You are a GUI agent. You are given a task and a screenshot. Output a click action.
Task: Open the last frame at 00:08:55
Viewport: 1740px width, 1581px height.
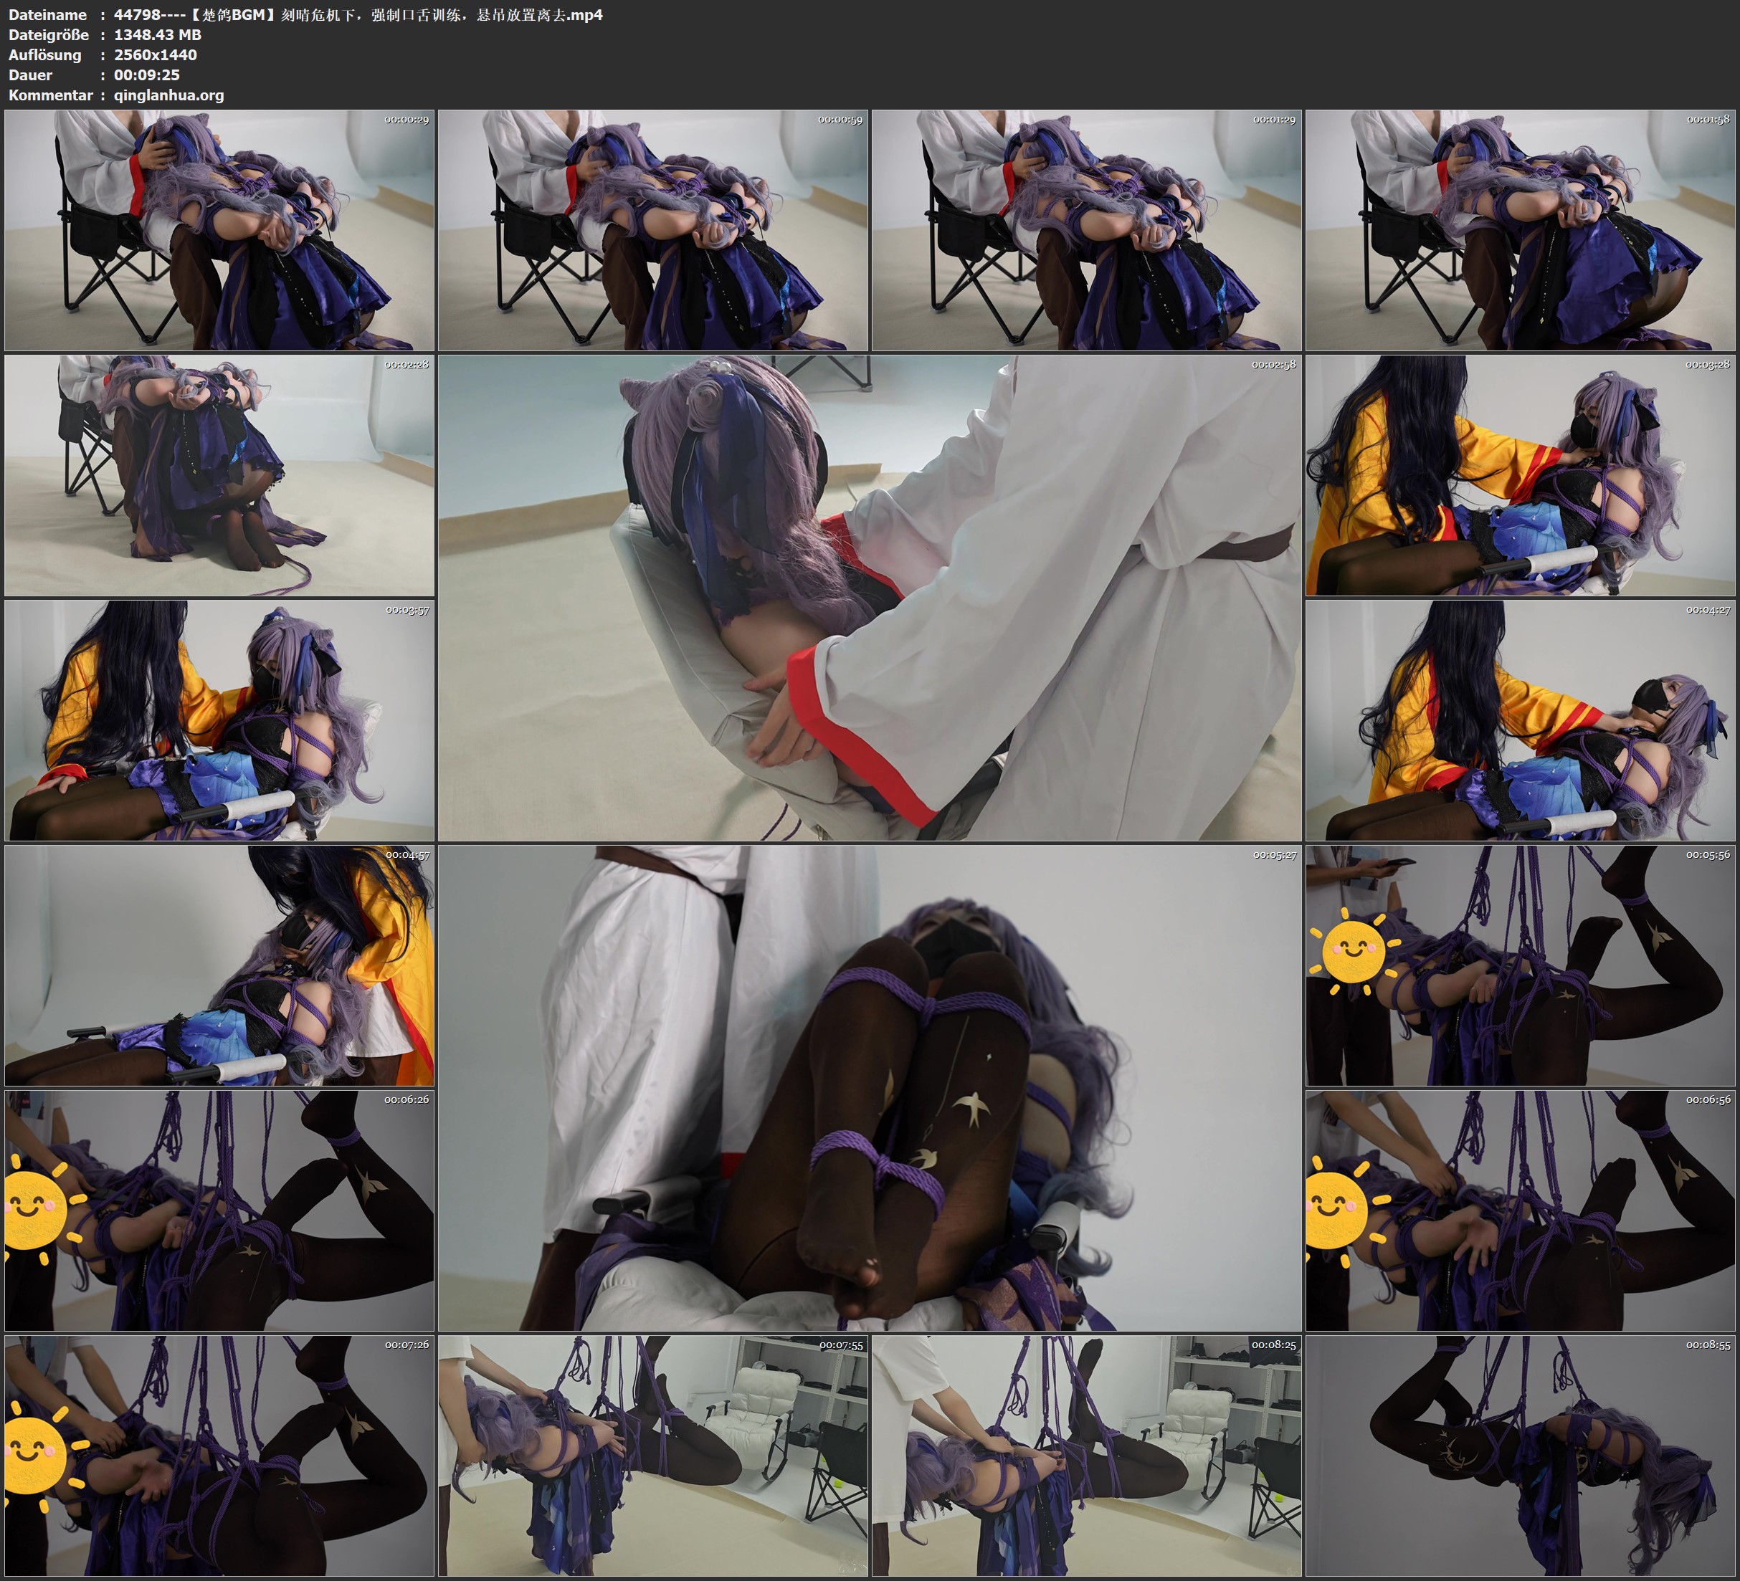(x=1521, y=1456)
